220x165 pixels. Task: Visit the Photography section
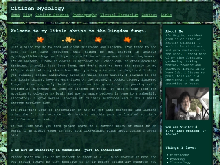pyautogui.click(x=85, y=15)
